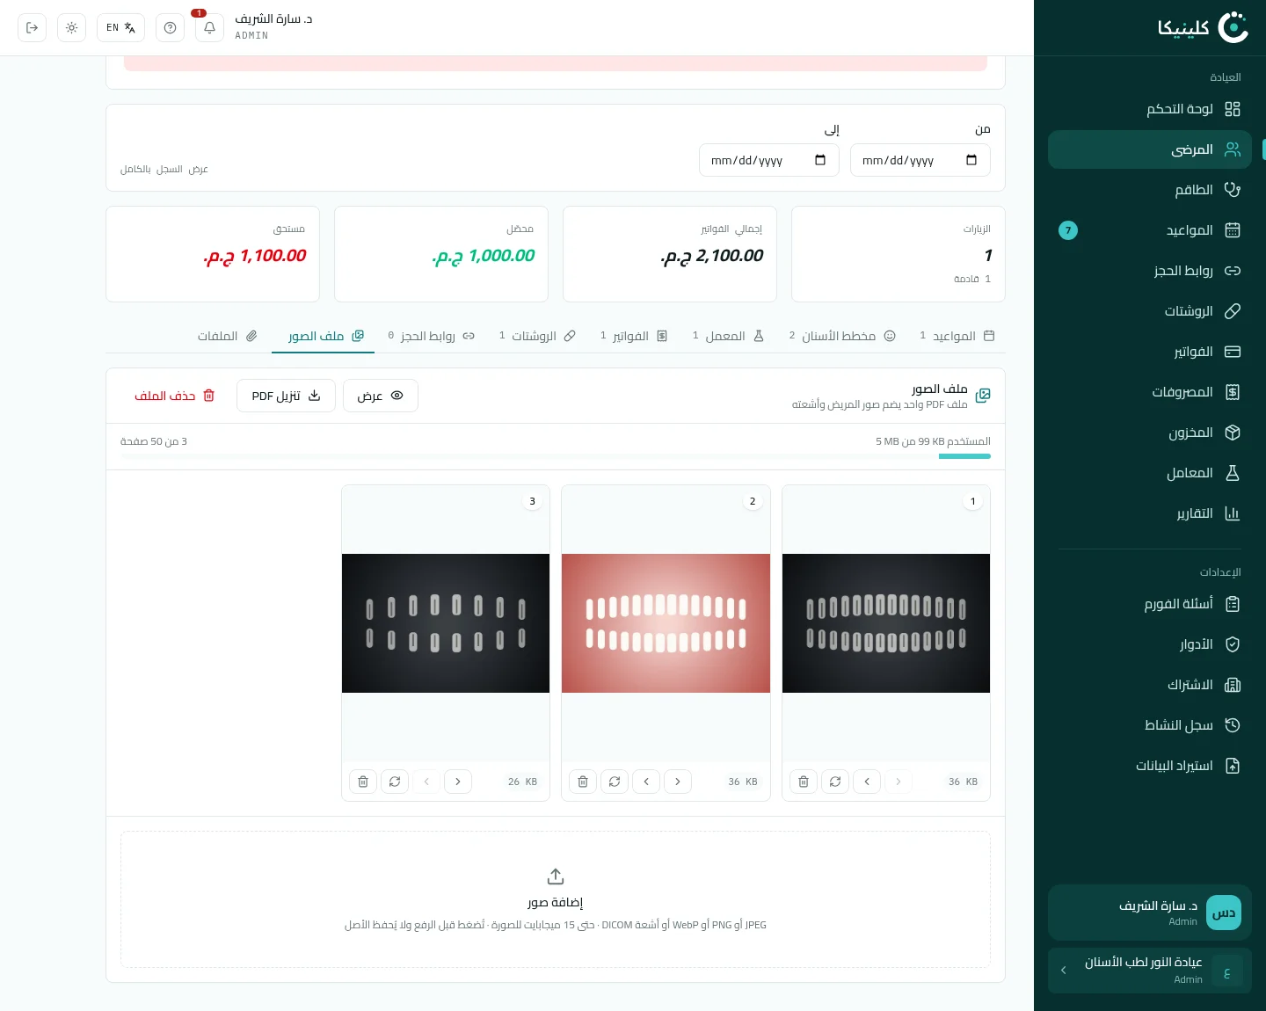Open المصروفات in the sidebar
The image size is (1266, 1011).
tap(1150, 392)
